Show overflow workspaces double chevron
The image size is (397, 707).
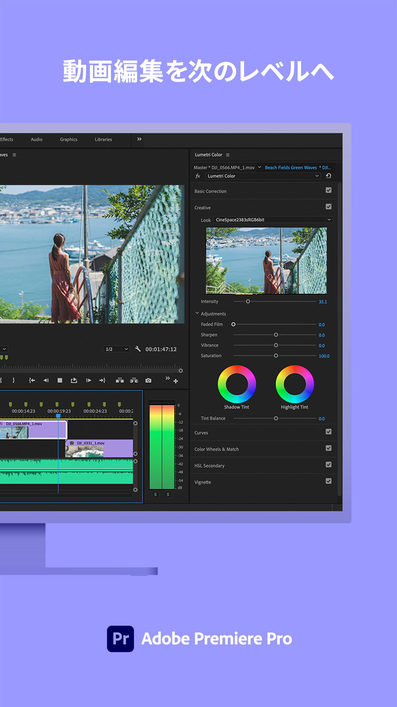pos(139,139)
